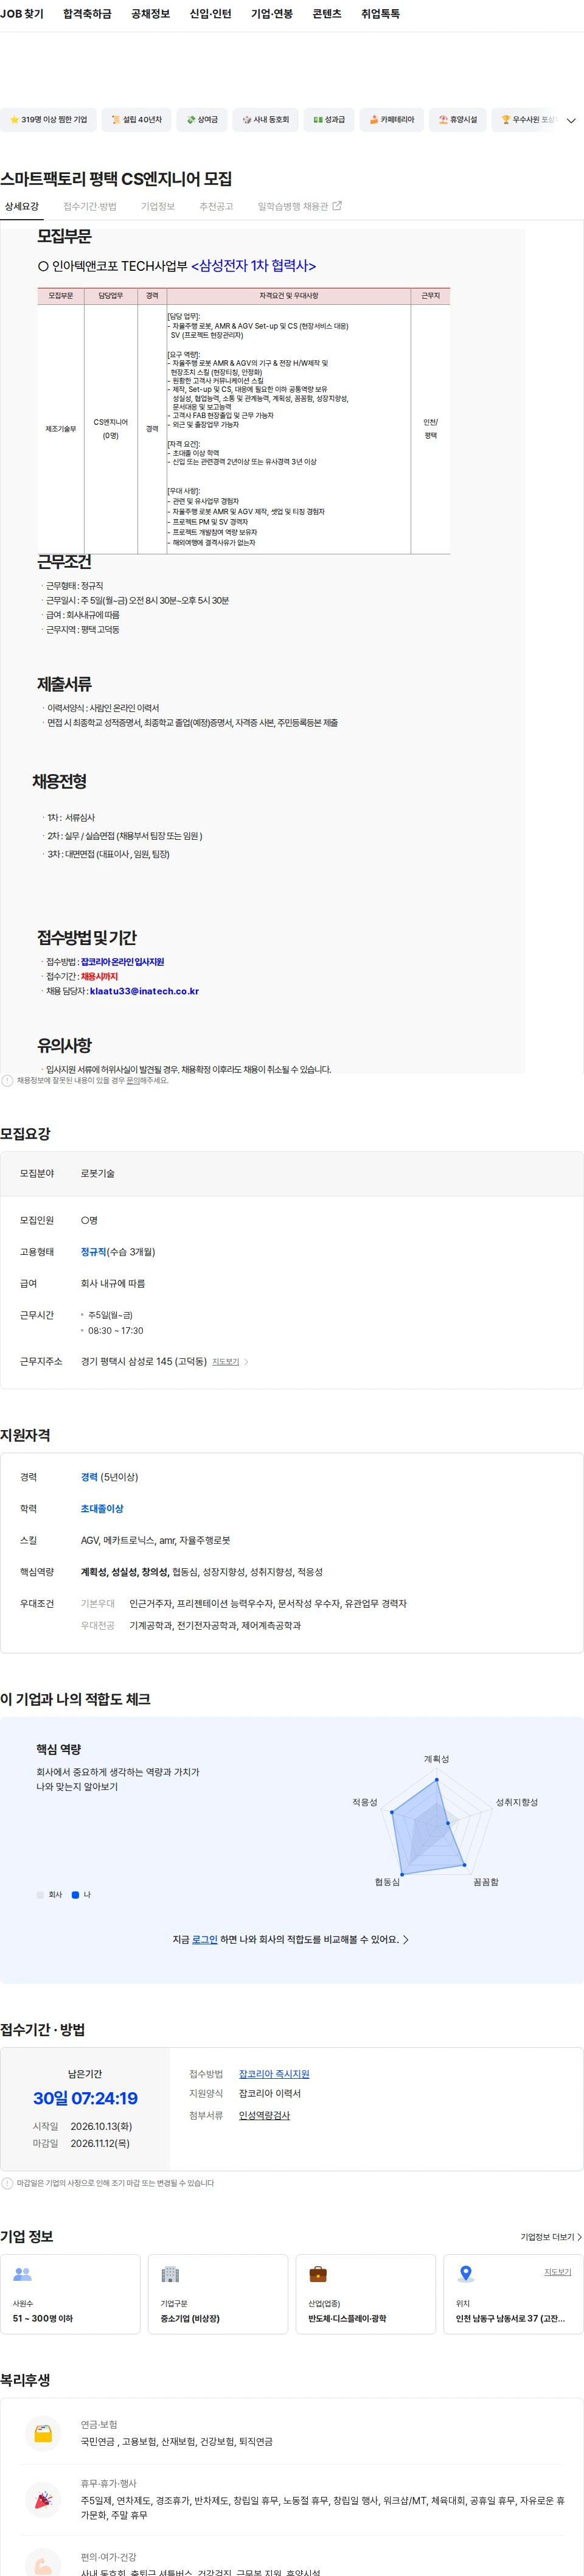584x2576 pixels.
Task: Click the 사원수 people icon
Action: (22, 2274)
